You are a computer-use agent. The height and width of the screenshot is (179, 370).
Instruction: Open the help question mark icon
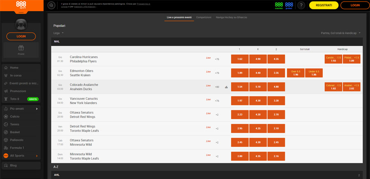pyautogui.click(x=301, y=5)
